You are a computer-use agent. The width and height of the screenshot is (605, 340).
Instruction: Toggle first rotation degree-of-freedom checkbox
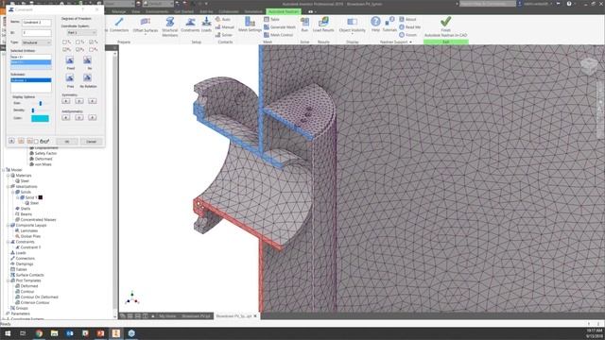point(64,49)
